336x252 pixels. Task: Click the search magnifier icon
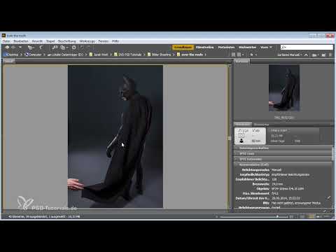click(x=283, y=48)
